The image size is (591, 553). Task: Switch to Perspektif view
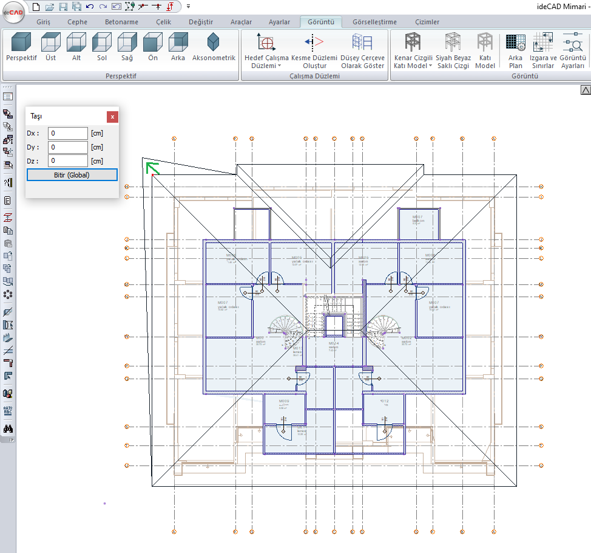pos(21,47)
